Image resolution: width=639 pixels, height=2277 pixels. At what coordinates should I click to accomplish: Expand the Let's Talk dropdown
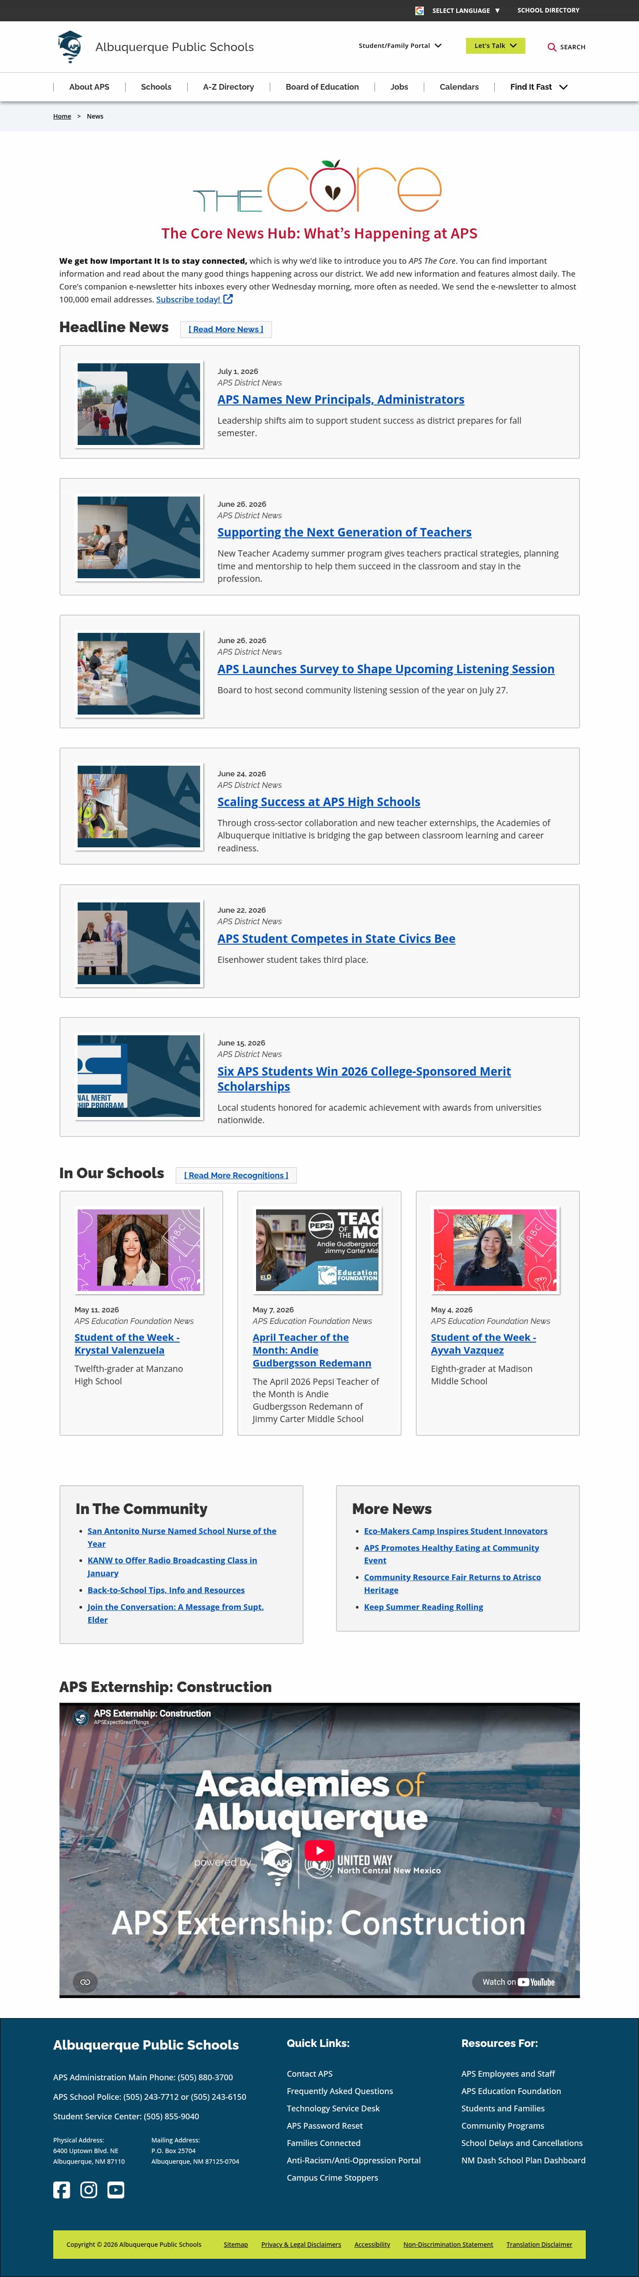[x=495, y=45]
